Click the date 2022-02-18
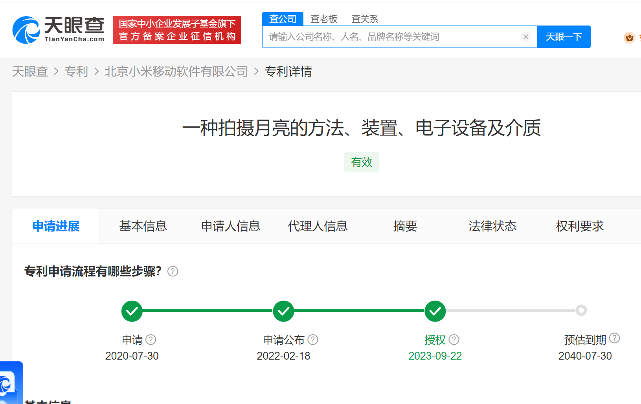The height and width of the screenshot is (404, 641). click(x=283, y=356)
